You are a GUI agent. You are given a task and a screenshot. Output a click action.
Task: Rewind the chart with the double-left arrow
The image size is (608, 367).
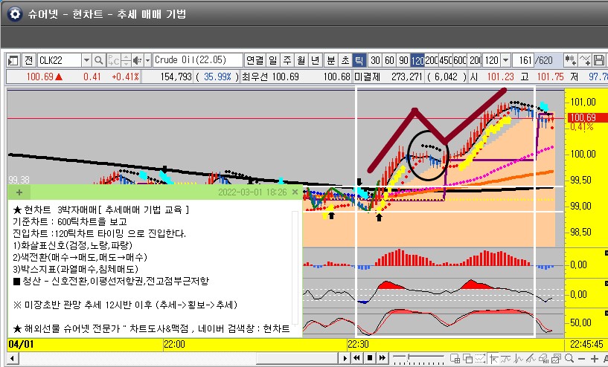pyautogui.click(x=356, y=358)
